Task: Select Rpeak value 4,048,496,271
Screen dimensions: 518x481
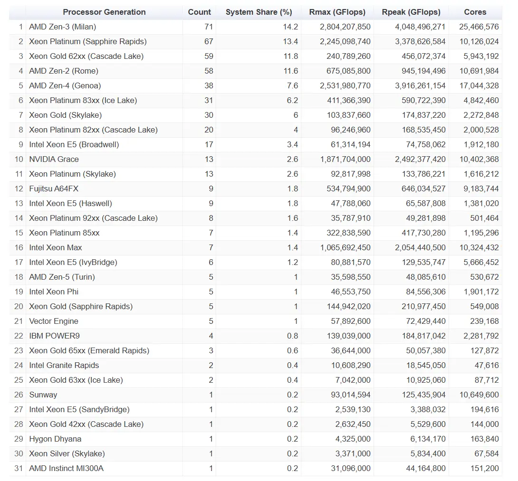Action: pyautogui.click(x=420, y=27)
